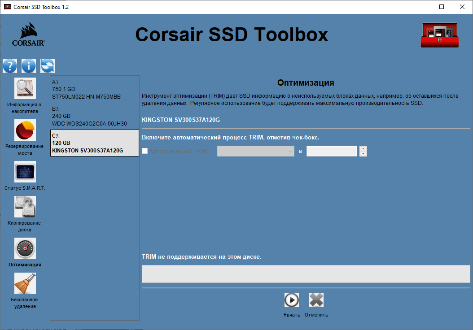Click the empty status output box
Image resolution: width=473 pixels, height=330 pixels.
(306, 274)
